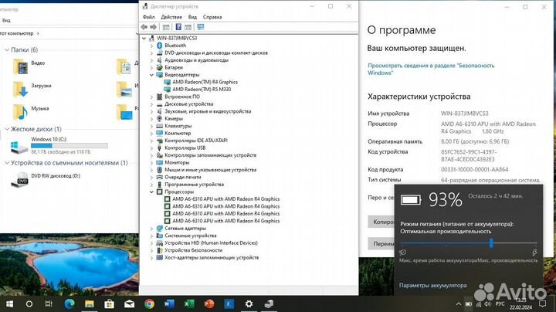Open the Справка menu in Device Manager

tap(212, 17)
